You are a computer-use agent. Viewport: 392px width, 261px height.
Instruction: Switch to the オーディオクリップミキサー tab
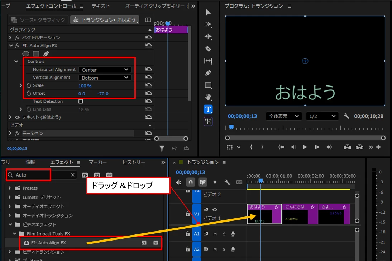point(155,6)
